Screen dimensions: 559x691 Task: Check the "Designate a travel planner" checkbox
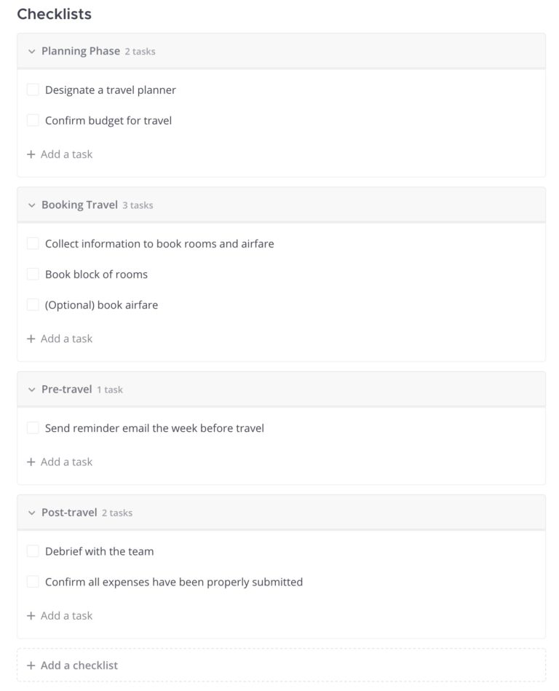click(x=33, y=90)
